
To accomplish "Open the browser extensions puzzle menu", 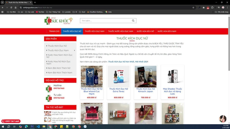I will coord(212,8).
